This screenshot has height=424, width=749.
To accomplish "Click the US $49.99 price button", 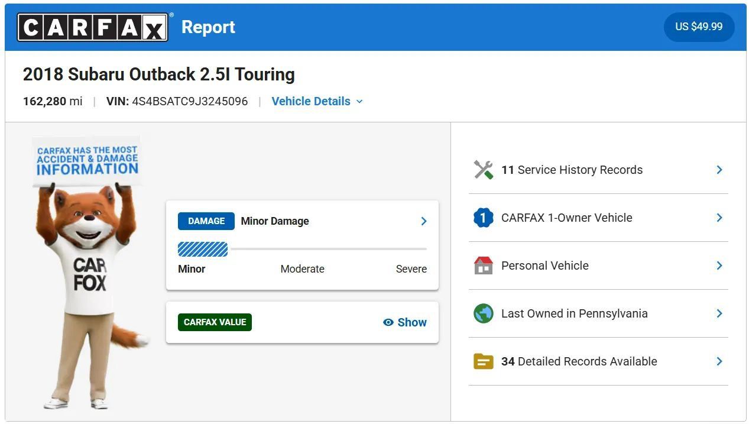I will coord(699,27).
